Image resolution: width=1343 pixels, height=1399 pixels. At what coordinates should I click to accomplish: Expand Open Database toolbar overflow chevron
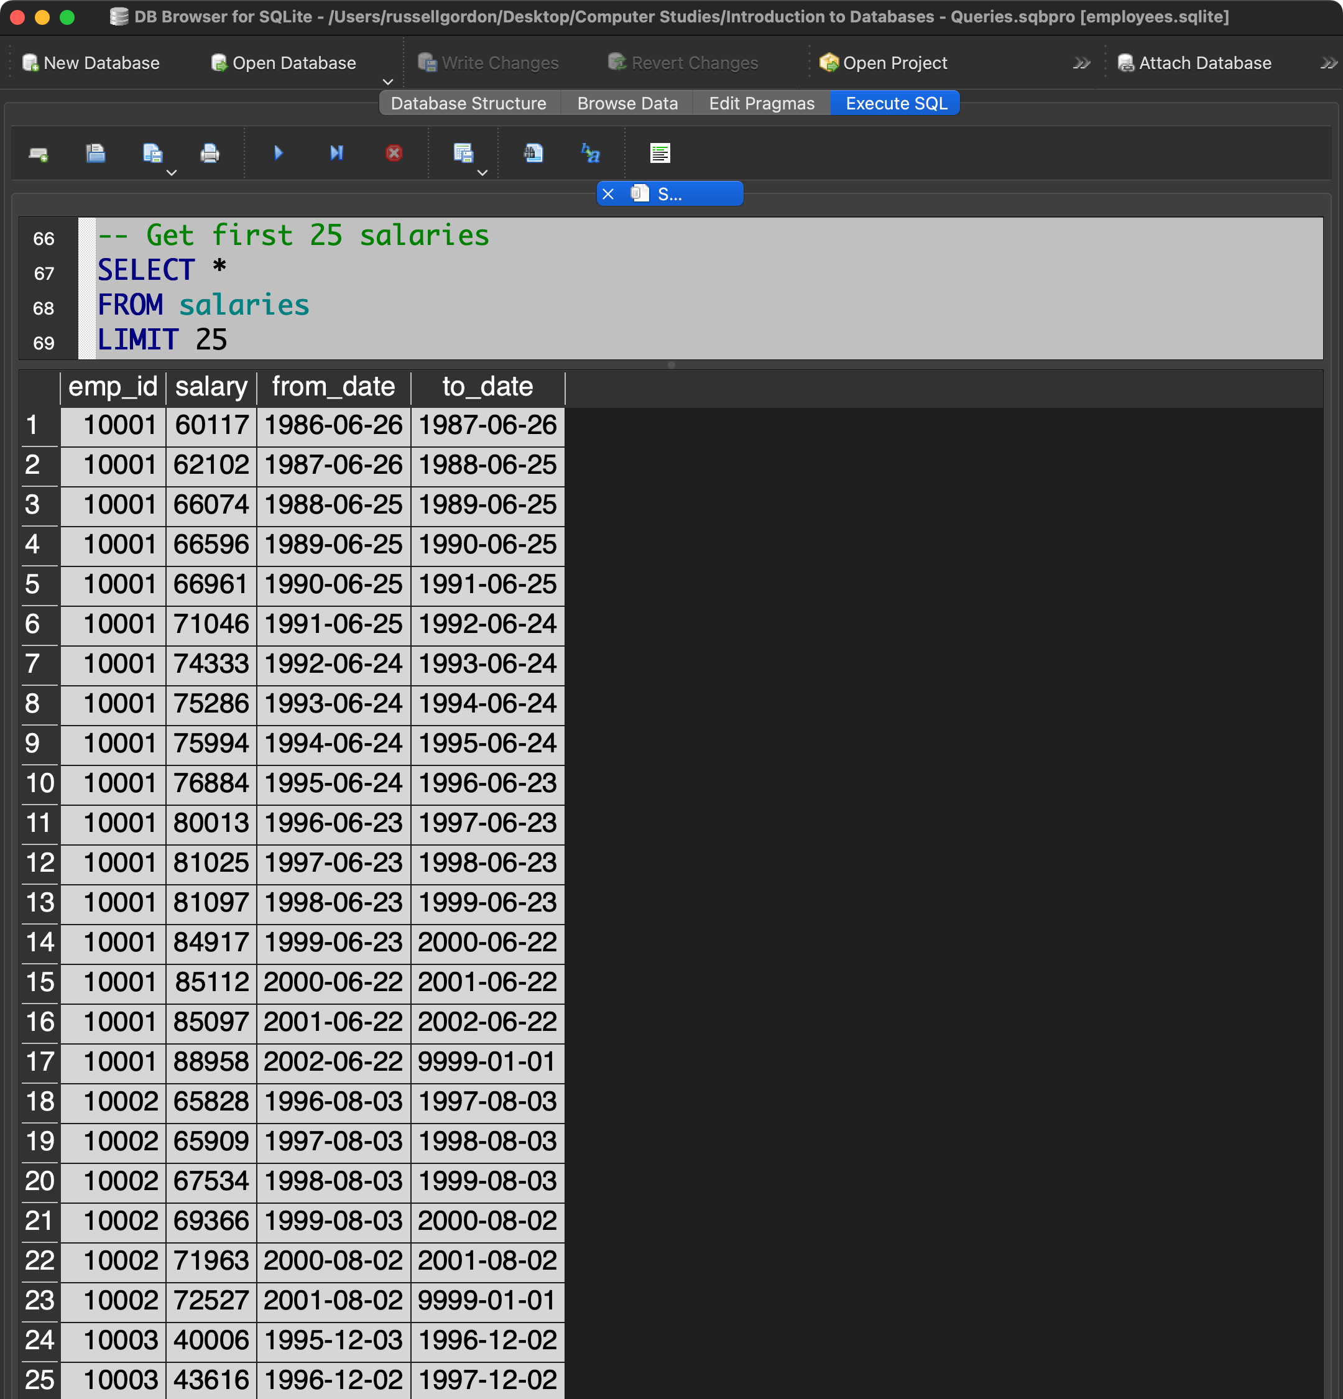[x=387, y=81]
